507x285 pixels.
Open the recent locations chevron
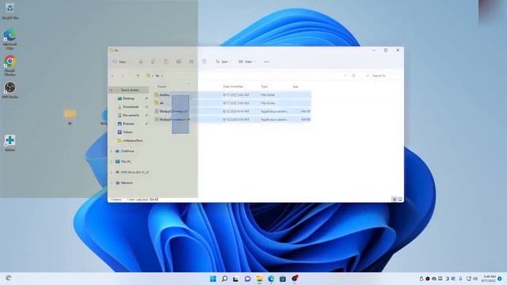(x=130, y=76)
